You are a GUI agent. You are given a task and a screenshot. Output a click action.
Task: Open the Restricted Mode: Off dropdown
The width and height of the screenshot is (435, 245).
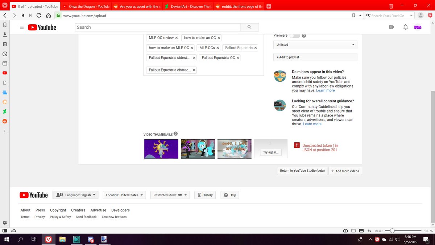(170, 195)
